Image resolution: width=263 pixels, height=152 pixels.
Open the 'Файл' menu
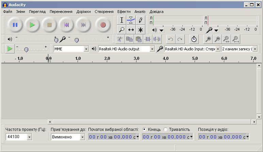point(7,12)
